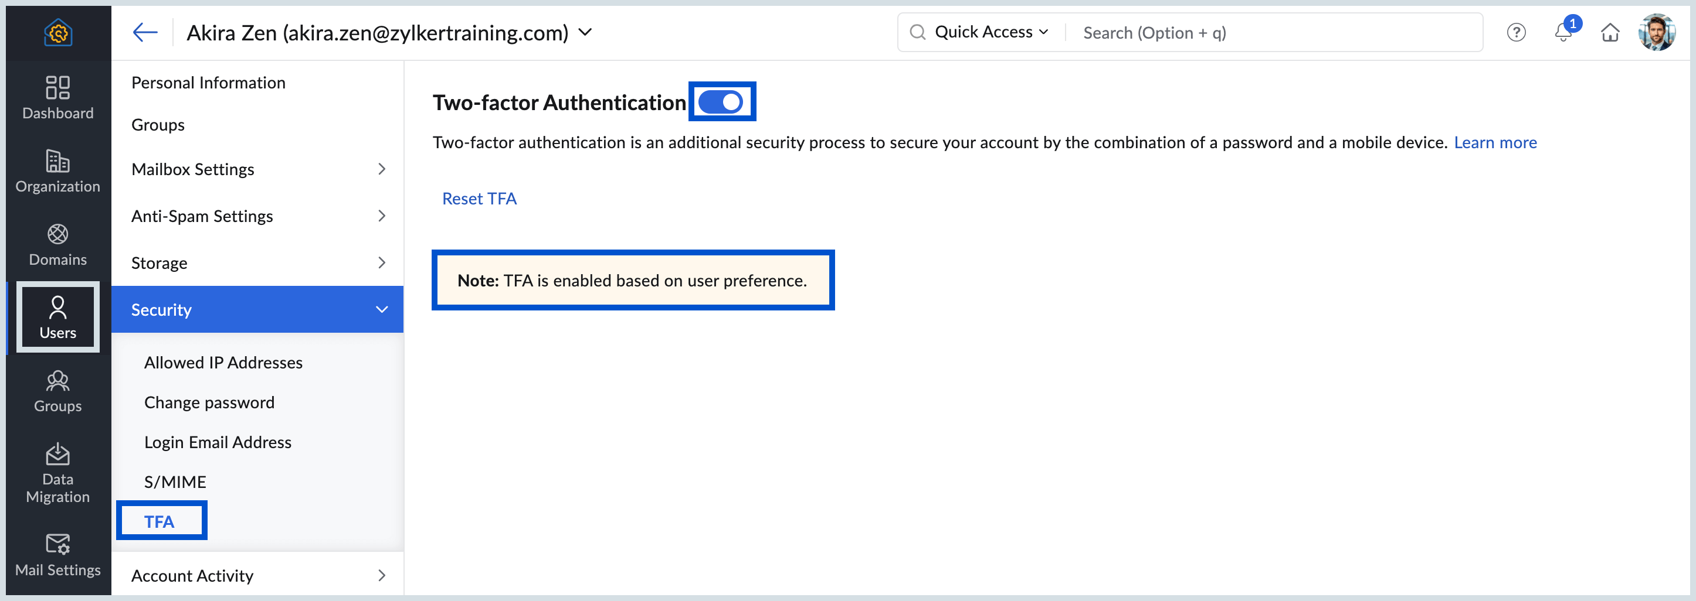Click the help question mark icon

tap(1515, 32)
